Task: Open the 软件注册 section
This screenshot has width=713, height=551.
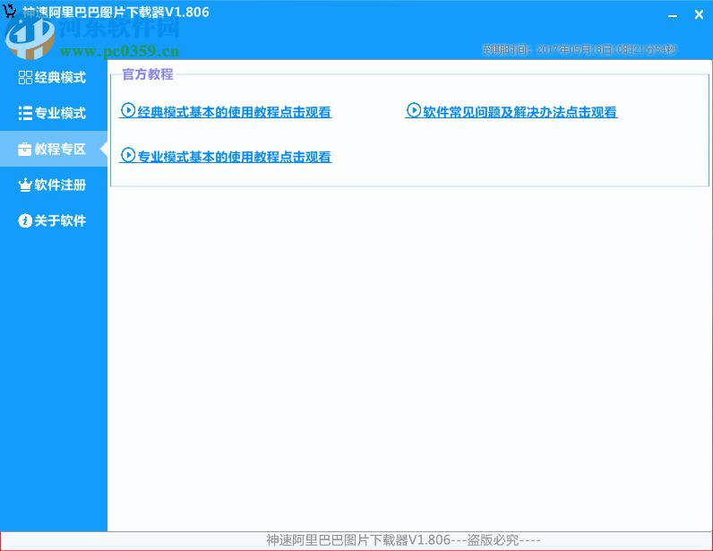Action: [53, 185]
